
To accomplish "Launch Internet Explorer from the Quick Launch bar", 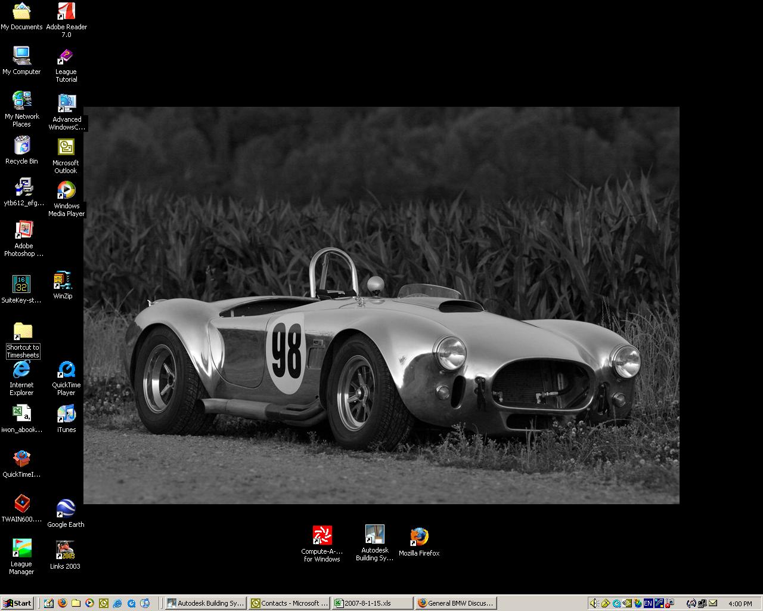I will (117, 603).
